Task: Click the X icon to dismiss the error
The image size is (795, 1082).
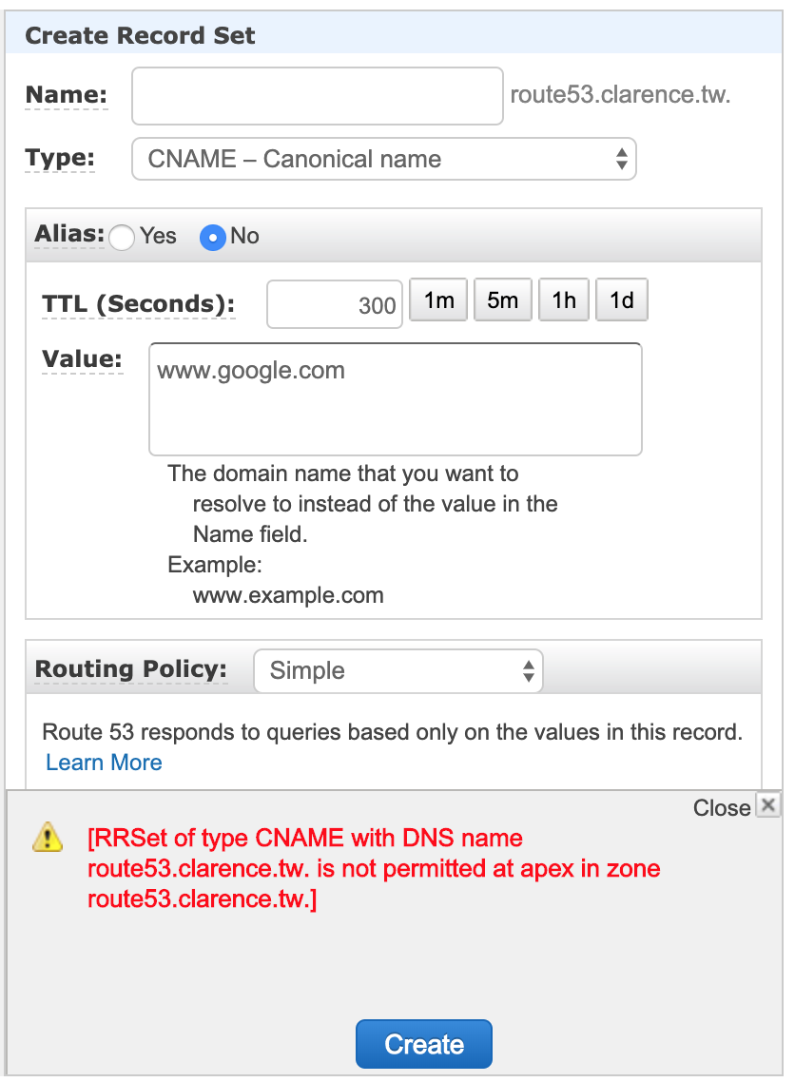Action: click(768, 805)
